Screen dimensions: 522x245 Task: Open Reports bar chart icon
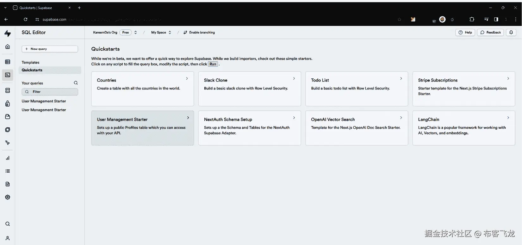(8, 158)
